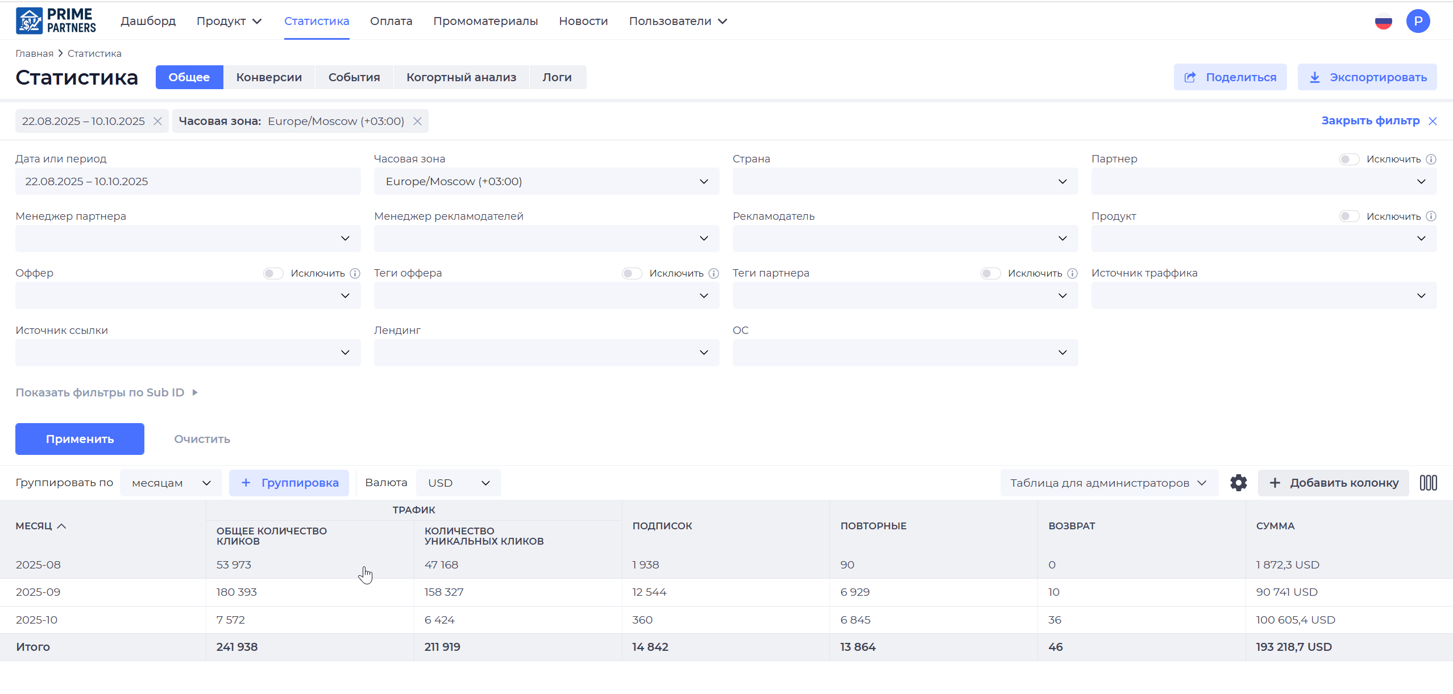Enable Исключить toggle for Оффер

click(x=273, y=273)
